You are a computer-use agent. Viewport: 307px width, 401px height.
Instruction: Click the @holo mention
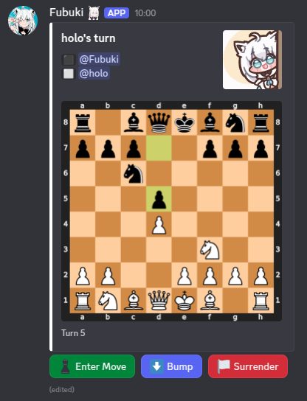(x=94, y=74)
